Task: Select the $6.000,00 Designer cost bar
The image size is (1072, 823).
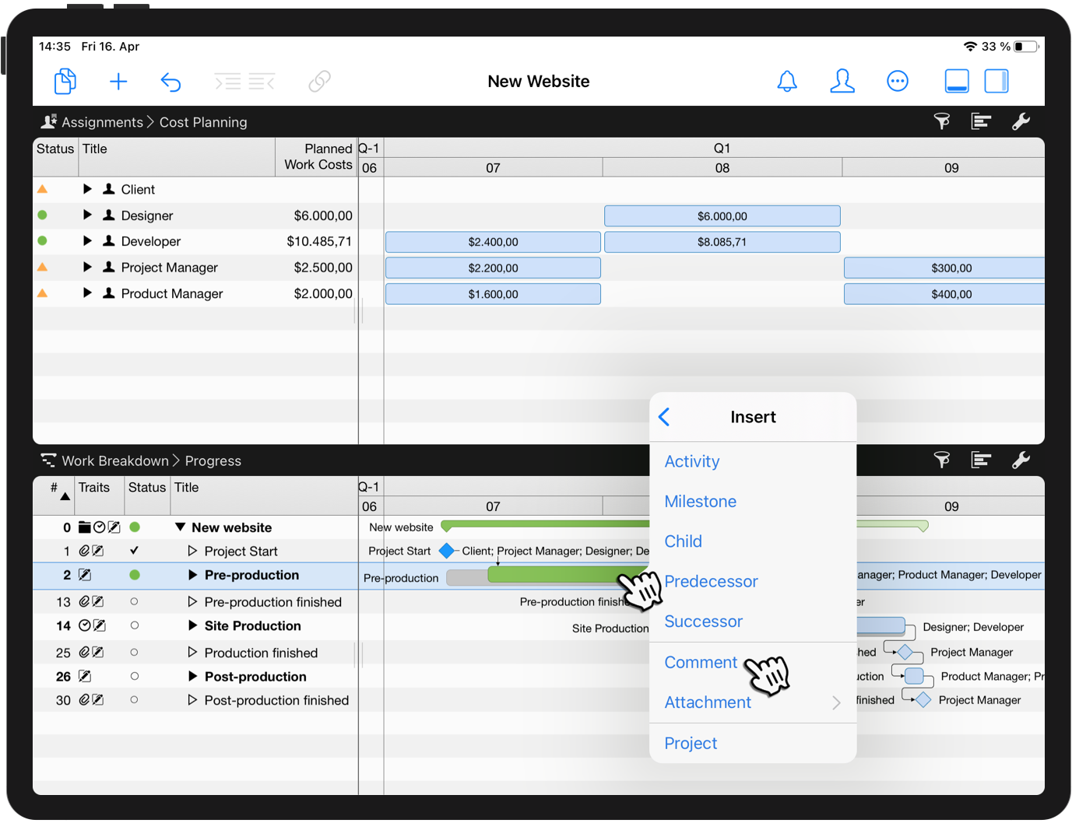Action: click(722, 215)
